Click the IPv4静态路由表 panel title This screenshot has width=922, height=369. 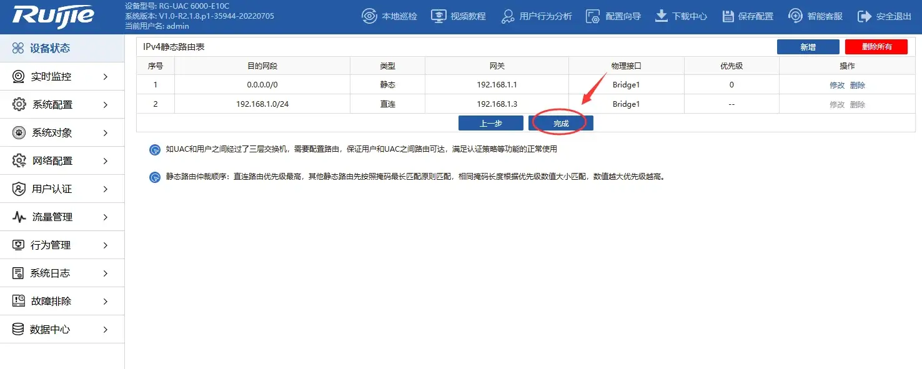(174, 47)
